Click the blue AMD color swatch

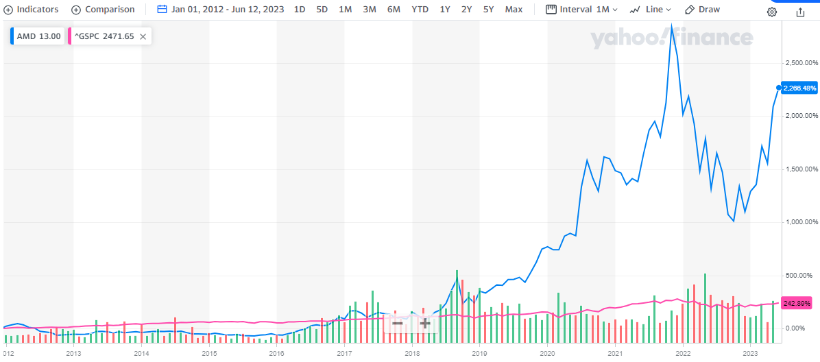[x=12, y=36]
